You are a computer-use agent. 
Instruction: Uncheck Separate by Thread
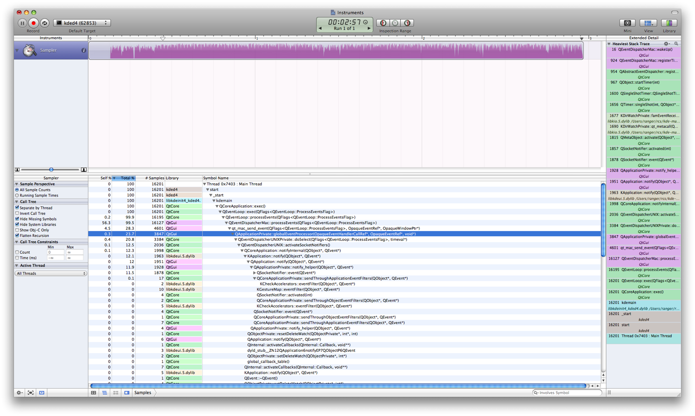(x=17, y=208)
